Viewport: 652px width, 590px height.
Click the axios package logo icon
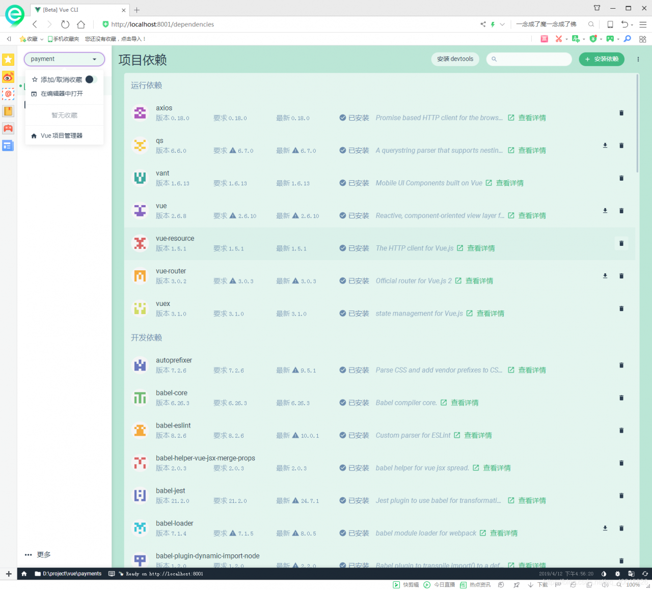tap(140, 113)
